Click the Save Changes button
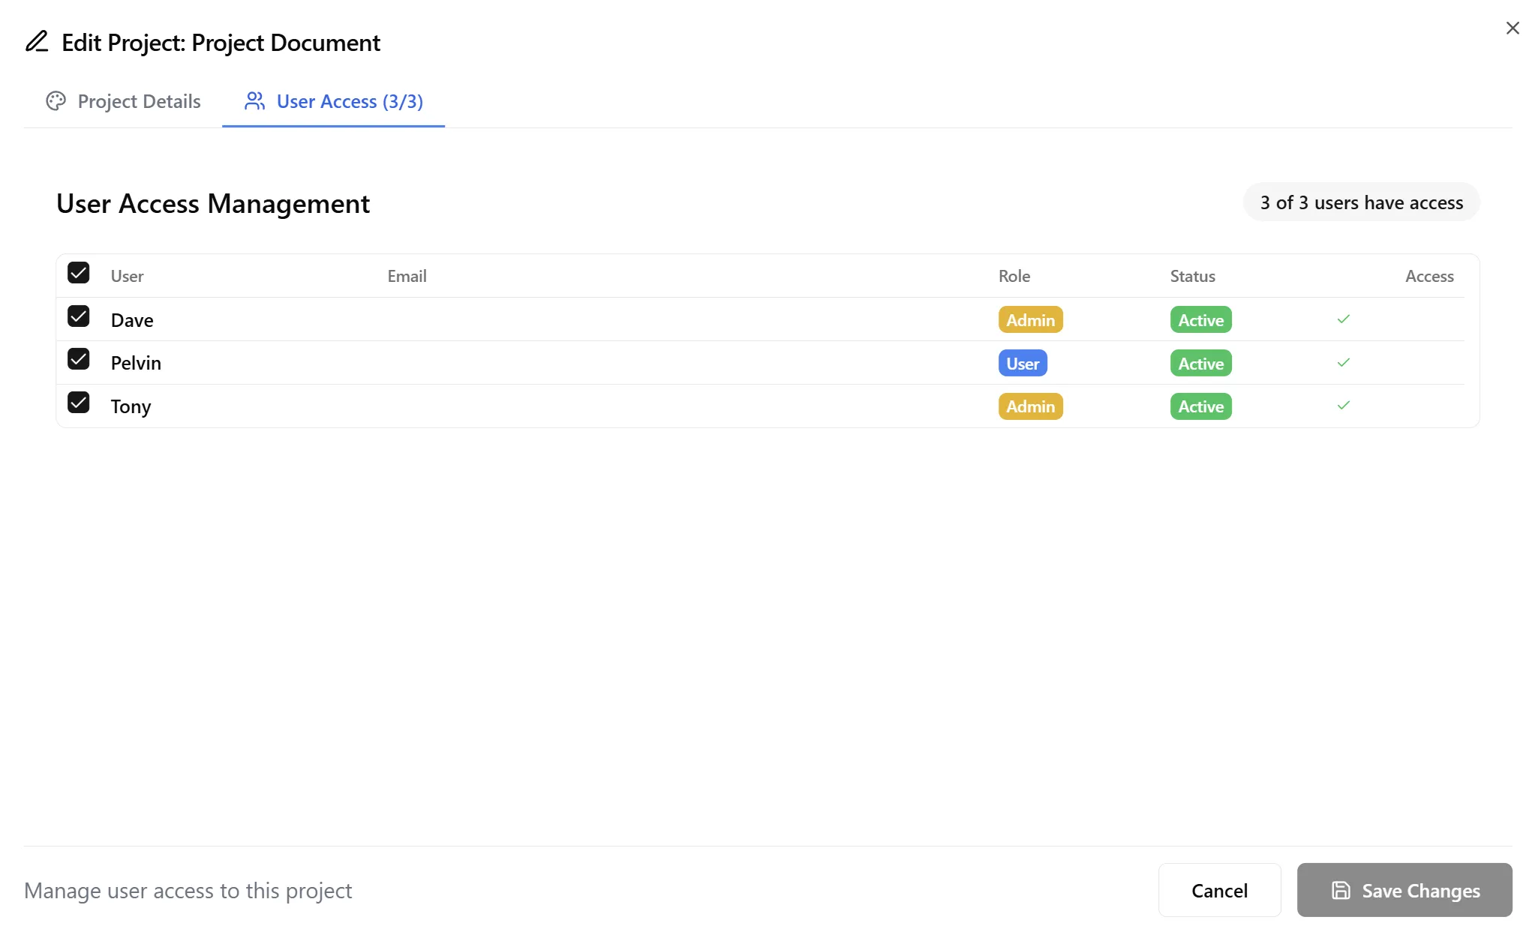 click(1404, 891)
